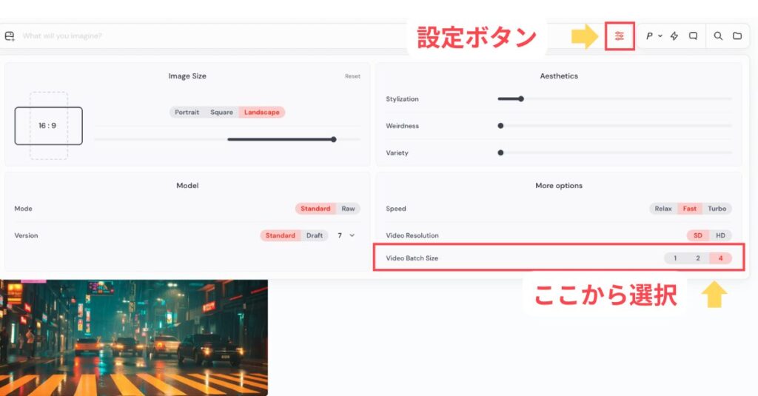758x396 pixels.
Task: Expand the P personalization dropdown arrow
Action: (660, 36)
